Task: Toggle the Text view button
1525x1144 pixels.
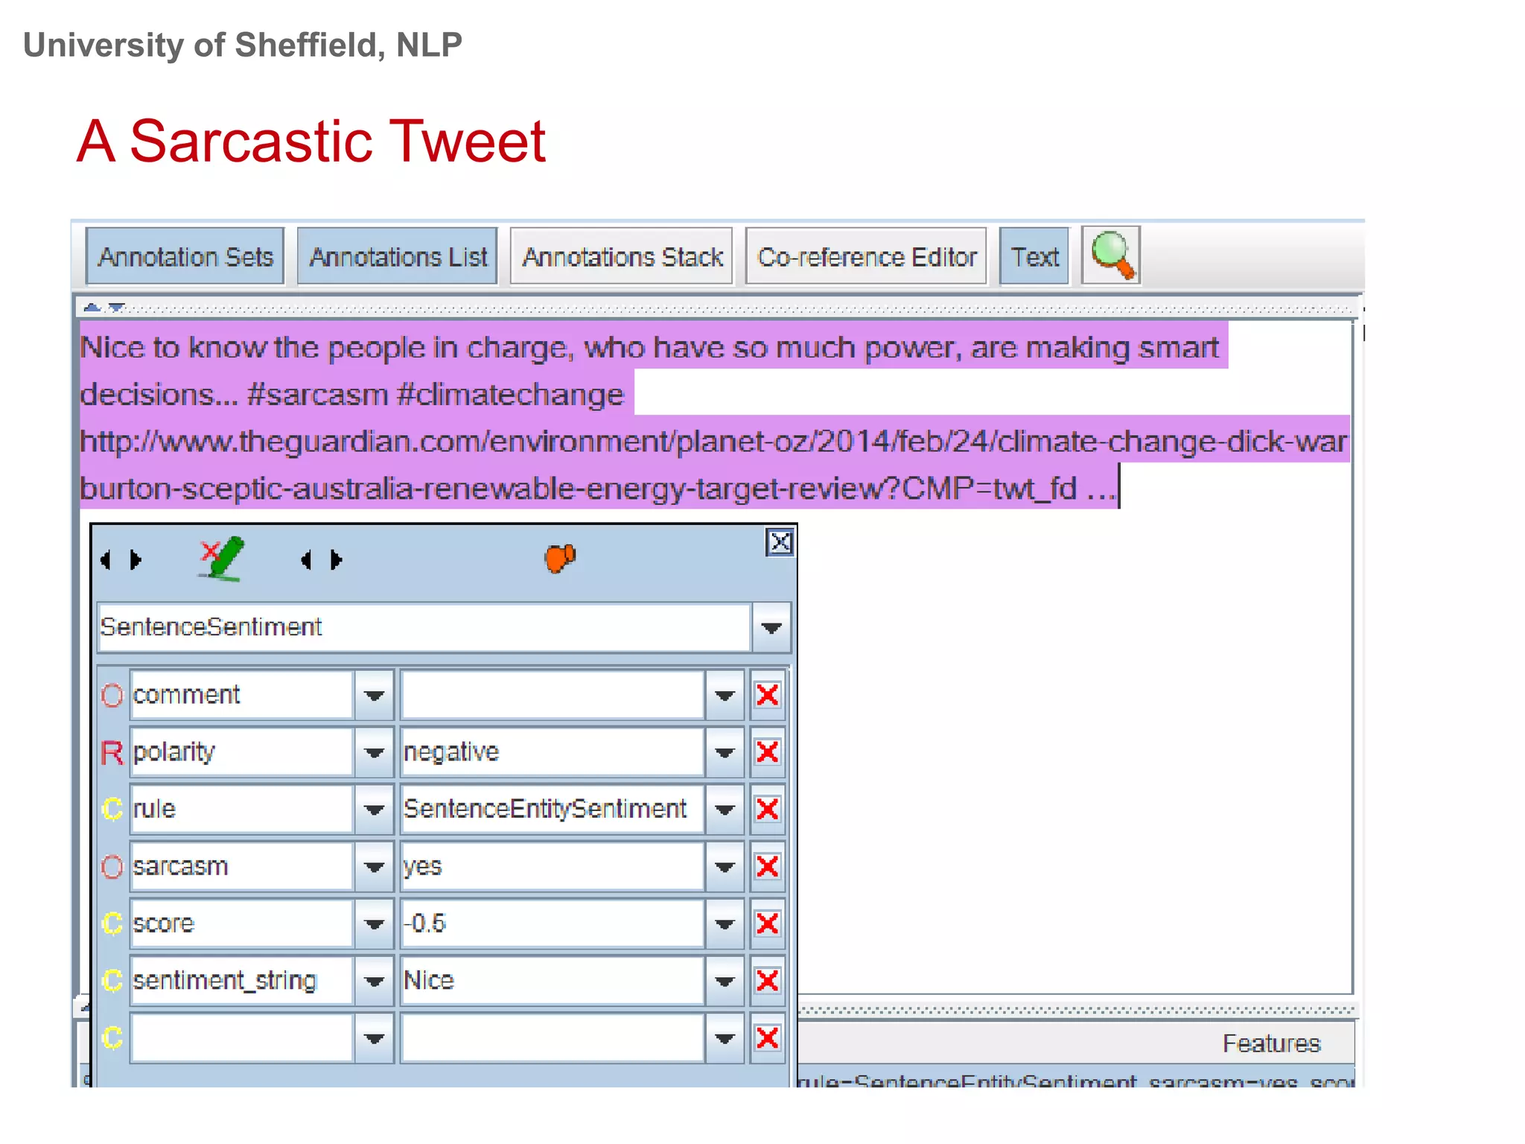Action: click(x=1034, y=256)
